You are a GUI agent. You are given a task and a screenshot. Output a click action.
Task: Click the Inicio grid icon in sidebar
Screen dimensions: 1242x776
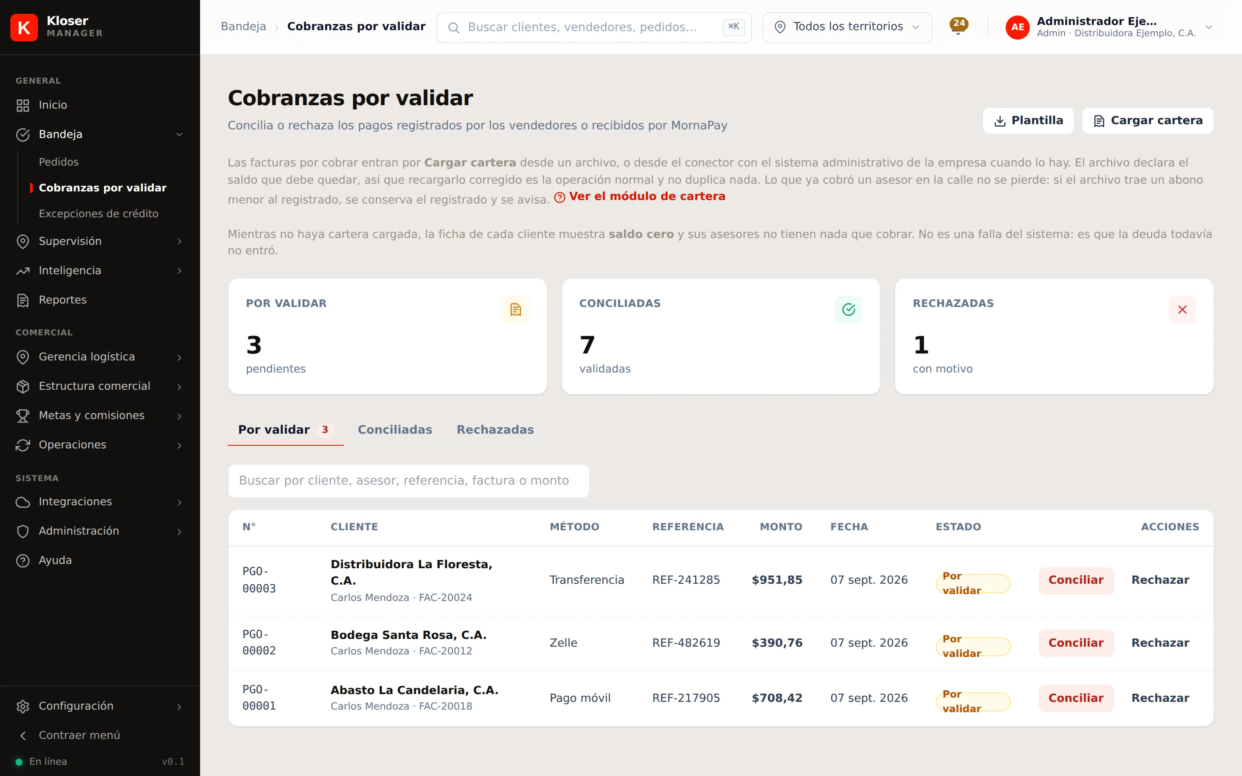[x=22, y=105]
